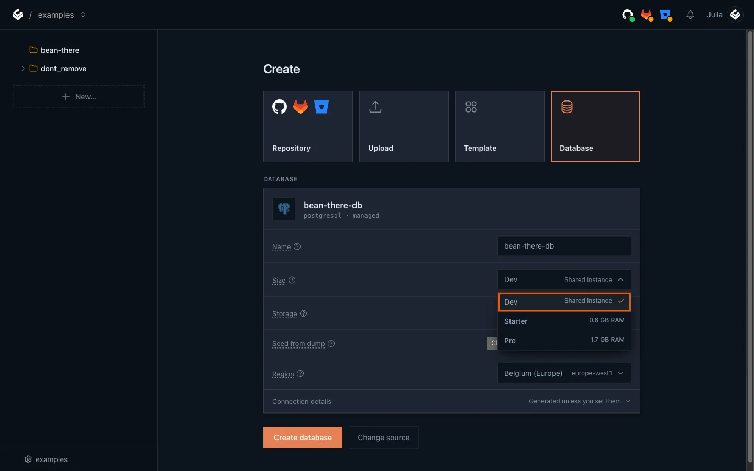
Task: Open Julia's user account menu
Action: coord(725,15)
